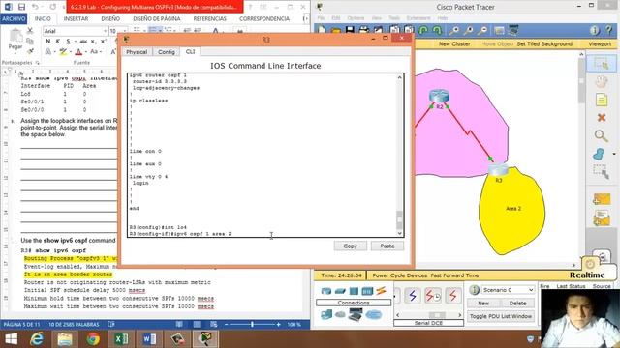
Task: Click the zoom out minus button in Word
Action: coord(226,325)
